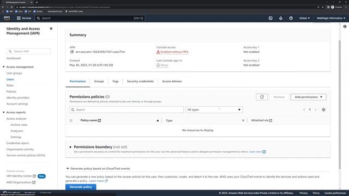
Task: Collapse the Access reports section
Action: (x=4, y=113)
